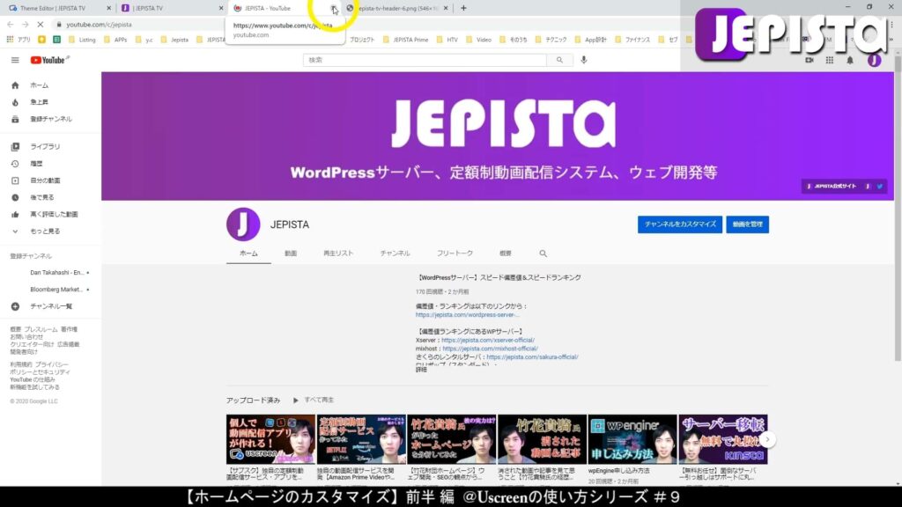Click the search magnifier button
902x507 pixels.
(559, 60)
